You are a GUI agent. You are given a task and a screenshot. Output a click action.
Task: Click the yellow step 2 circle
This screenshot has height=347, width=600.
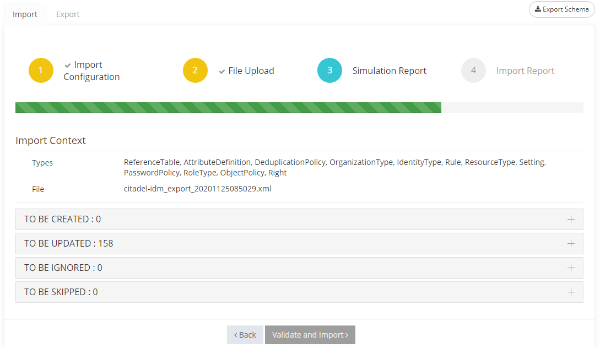pos(195,71)
